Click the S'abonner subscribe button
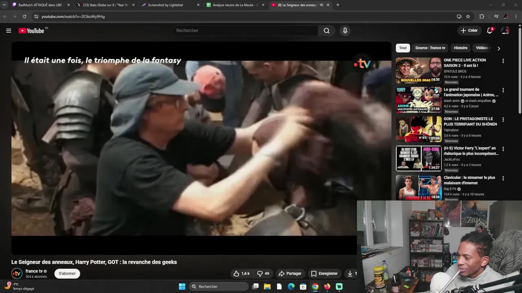 point(67,273)
